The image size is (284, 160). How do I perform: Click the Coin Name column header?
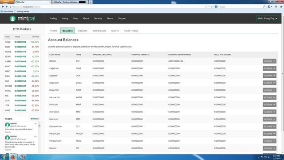click(x=55, y=55)
